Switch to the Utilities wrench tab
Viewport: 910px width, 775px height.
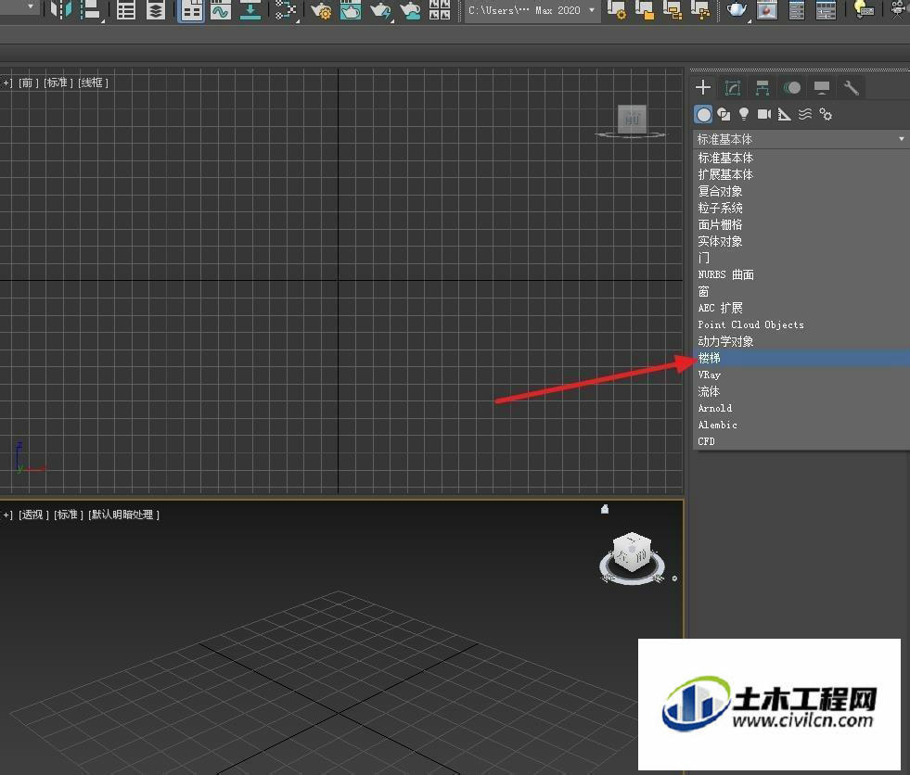point(852,87)
